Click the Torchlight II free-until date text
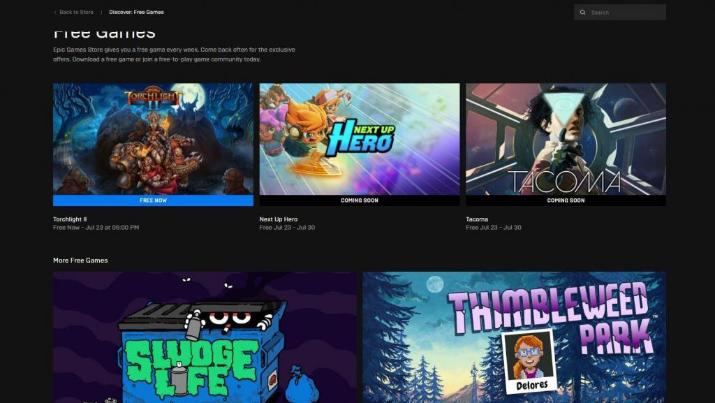Viewport: 715px width, 403px height. click(96, 228)
